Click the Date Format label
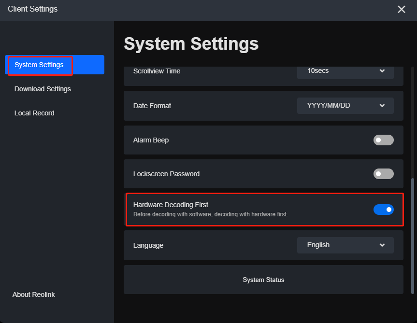 tap(152, 106)
